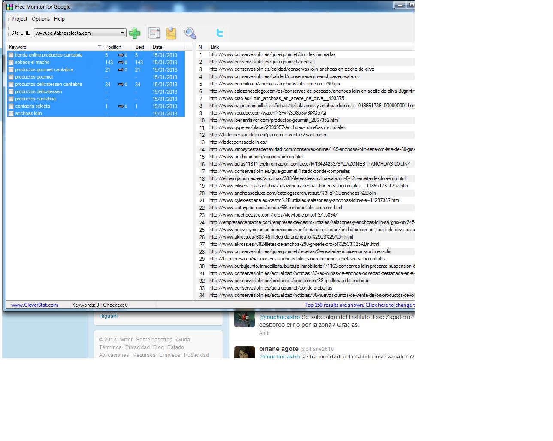Click the N column header in results
553x441 pixels.
[x=202, y=47]
